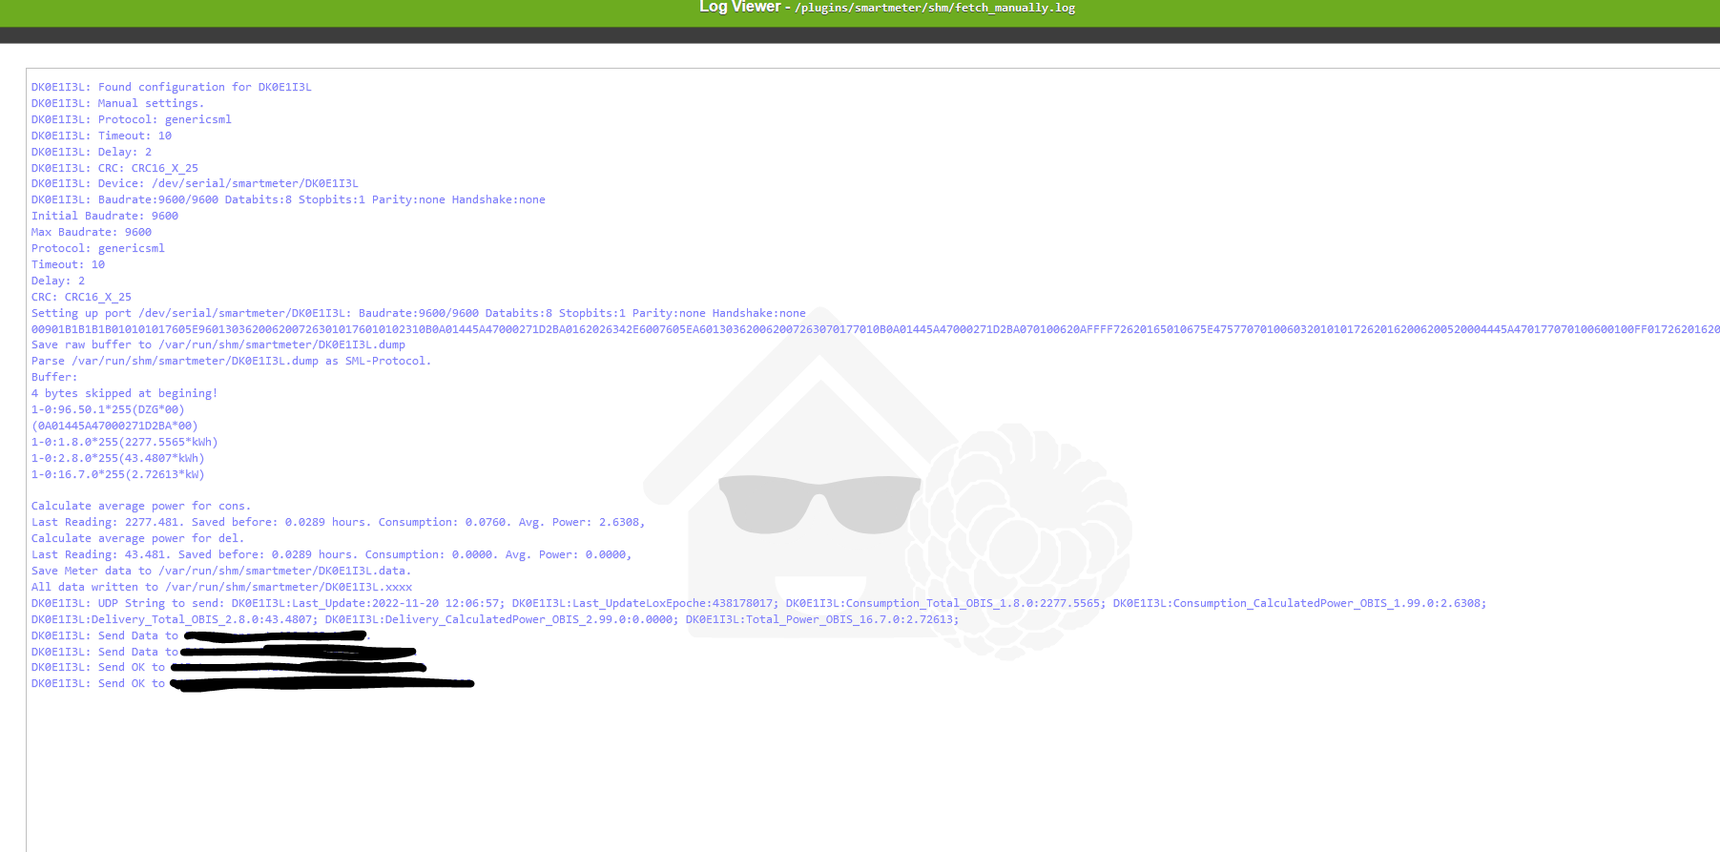The width and height of the screenshot is (1720, 852).
Task: Select the "All data written to" line
Action: pyautogui.click(x=222, y=587)
